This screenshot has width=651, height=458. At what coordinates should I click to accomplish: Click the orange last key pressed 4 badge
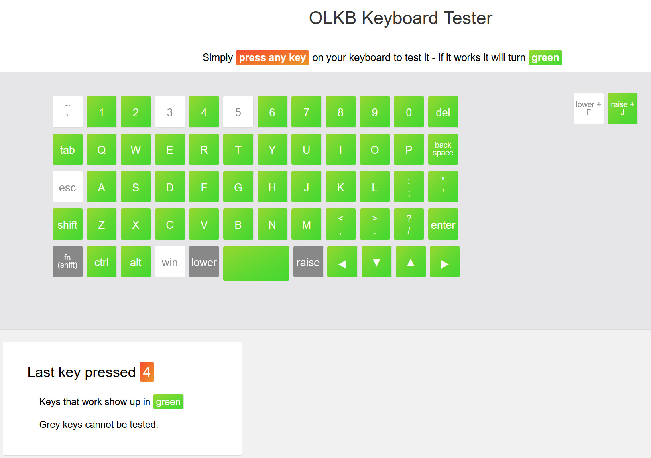point(147,372)
